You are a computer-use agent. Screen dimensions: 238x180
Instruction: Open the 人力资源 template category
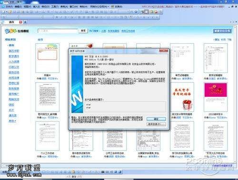14,62
